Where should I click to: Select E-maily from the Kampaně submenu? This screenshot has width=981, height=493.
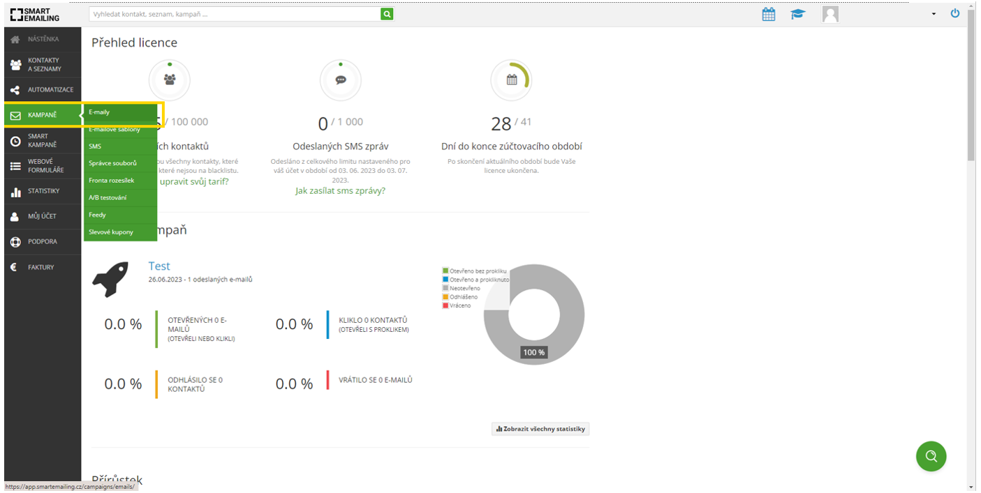99,112
